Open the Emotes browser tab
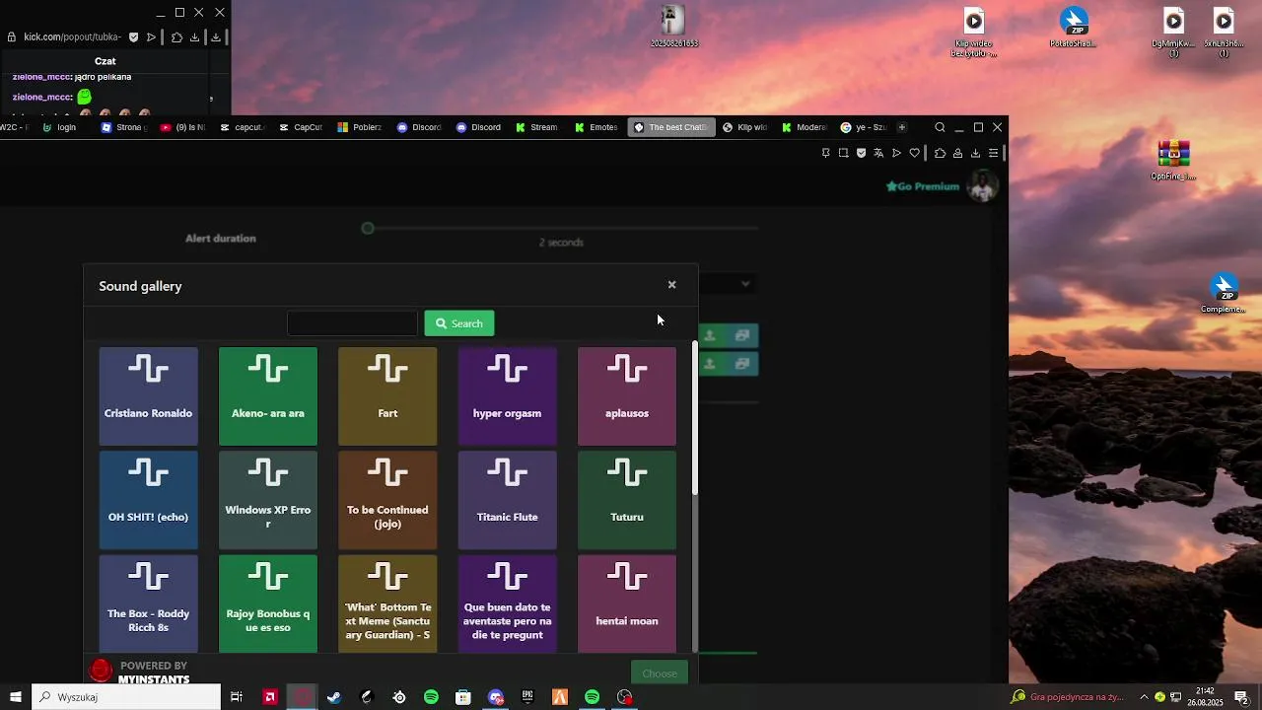1262x710 pixels. [x=596, y=127]
